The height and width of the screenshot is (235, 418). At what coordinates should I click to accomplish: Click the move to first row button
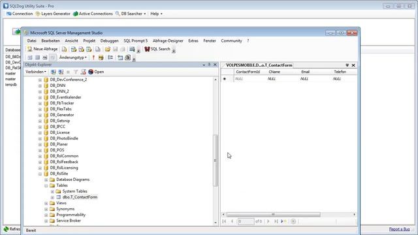(224, 221)
